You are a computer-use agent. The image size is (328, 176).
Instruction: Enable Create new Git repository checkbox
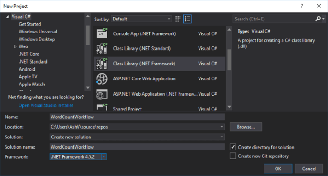tap(233, 156)
